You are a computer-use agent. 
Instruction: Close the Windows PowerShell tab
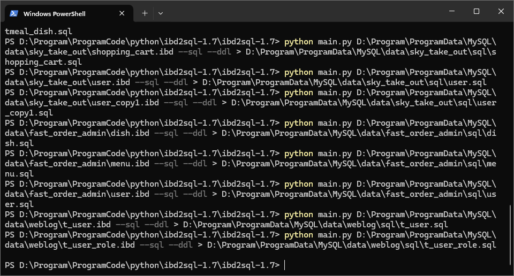(122, 13)
